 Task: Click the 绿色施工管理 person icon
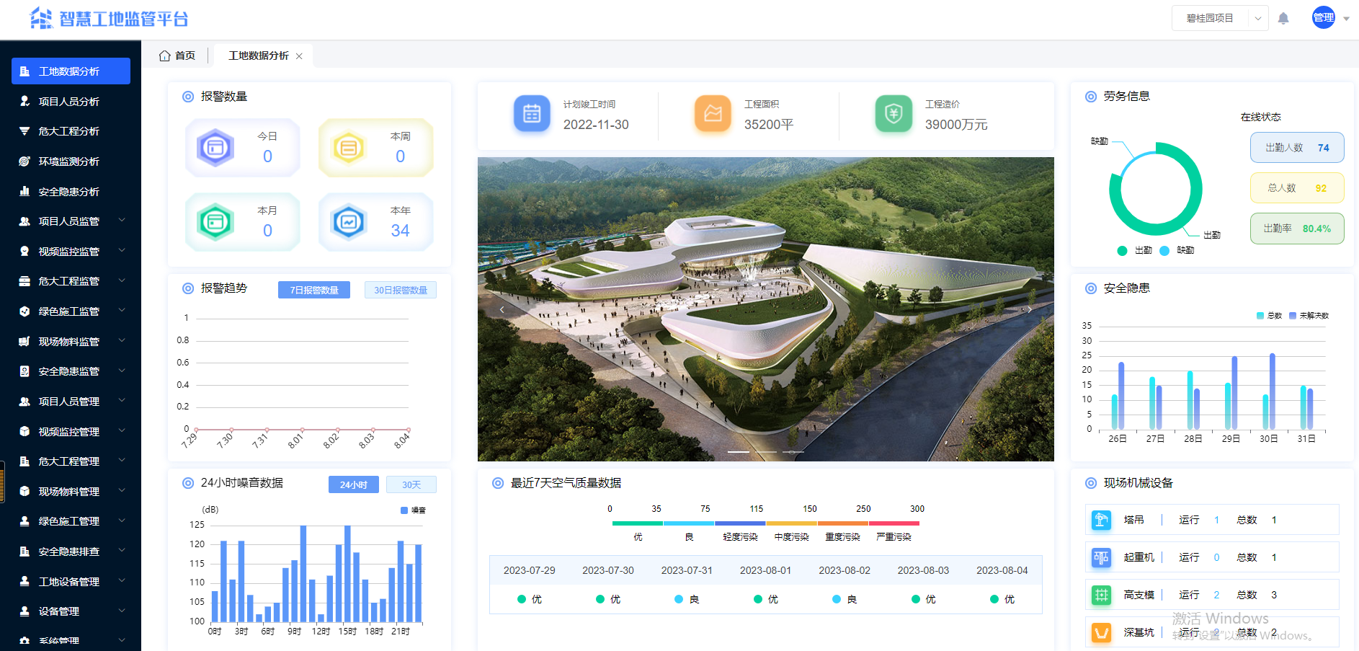24,521
